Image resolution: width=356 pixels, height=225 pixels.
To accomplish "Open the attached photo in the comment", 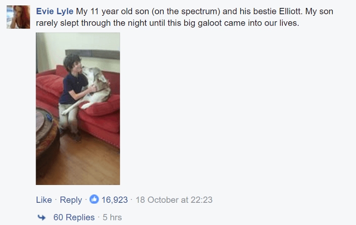I will point(78,109).
